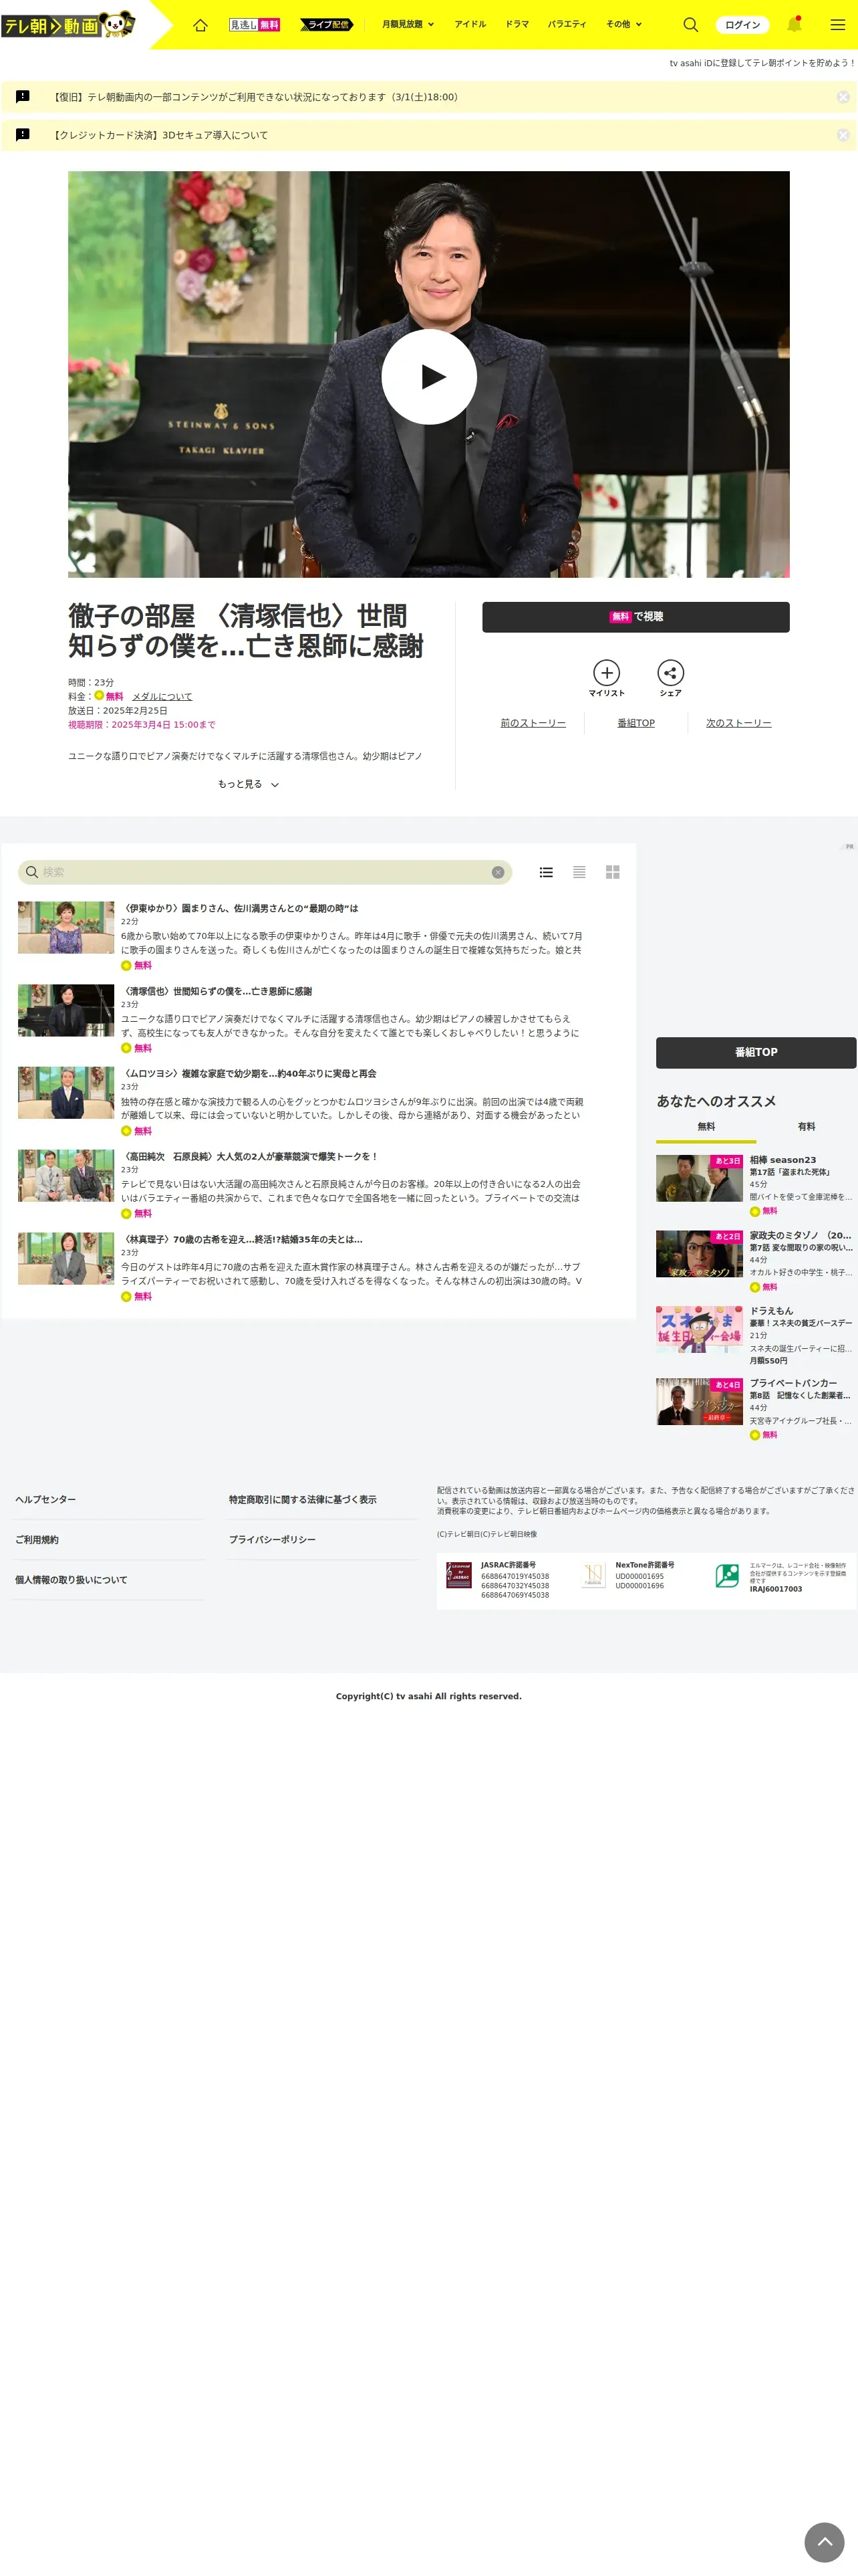
Task: Open the ドラマ menu
Action: click(517, 24)
